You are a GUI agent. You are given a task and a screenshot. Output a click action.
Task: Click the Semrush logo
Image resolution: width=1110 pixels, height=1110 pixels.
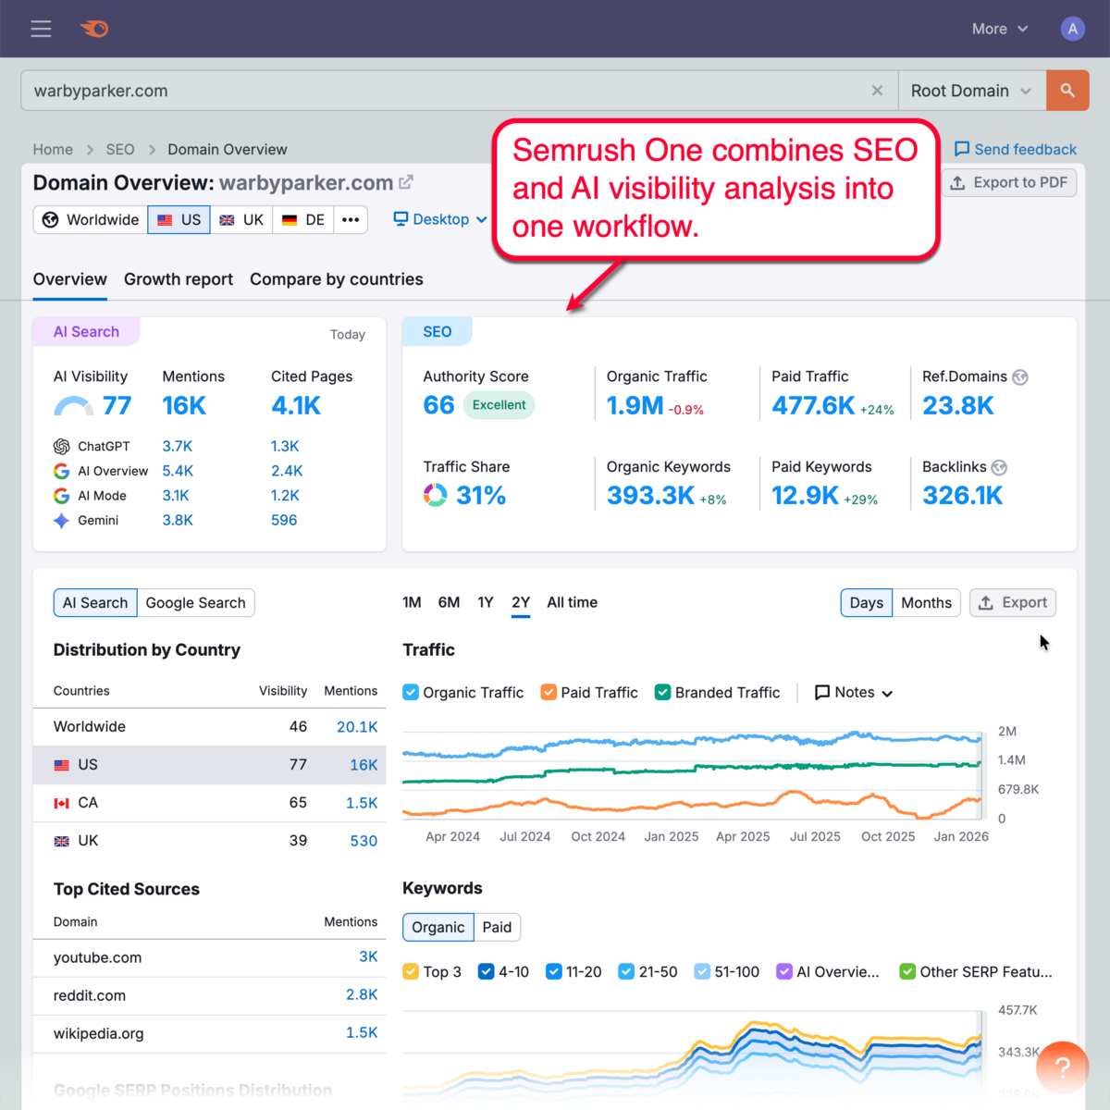(x=93, y=29)
